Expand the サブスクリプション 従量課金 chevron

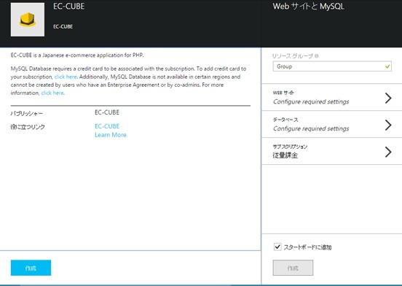point(388,152)
